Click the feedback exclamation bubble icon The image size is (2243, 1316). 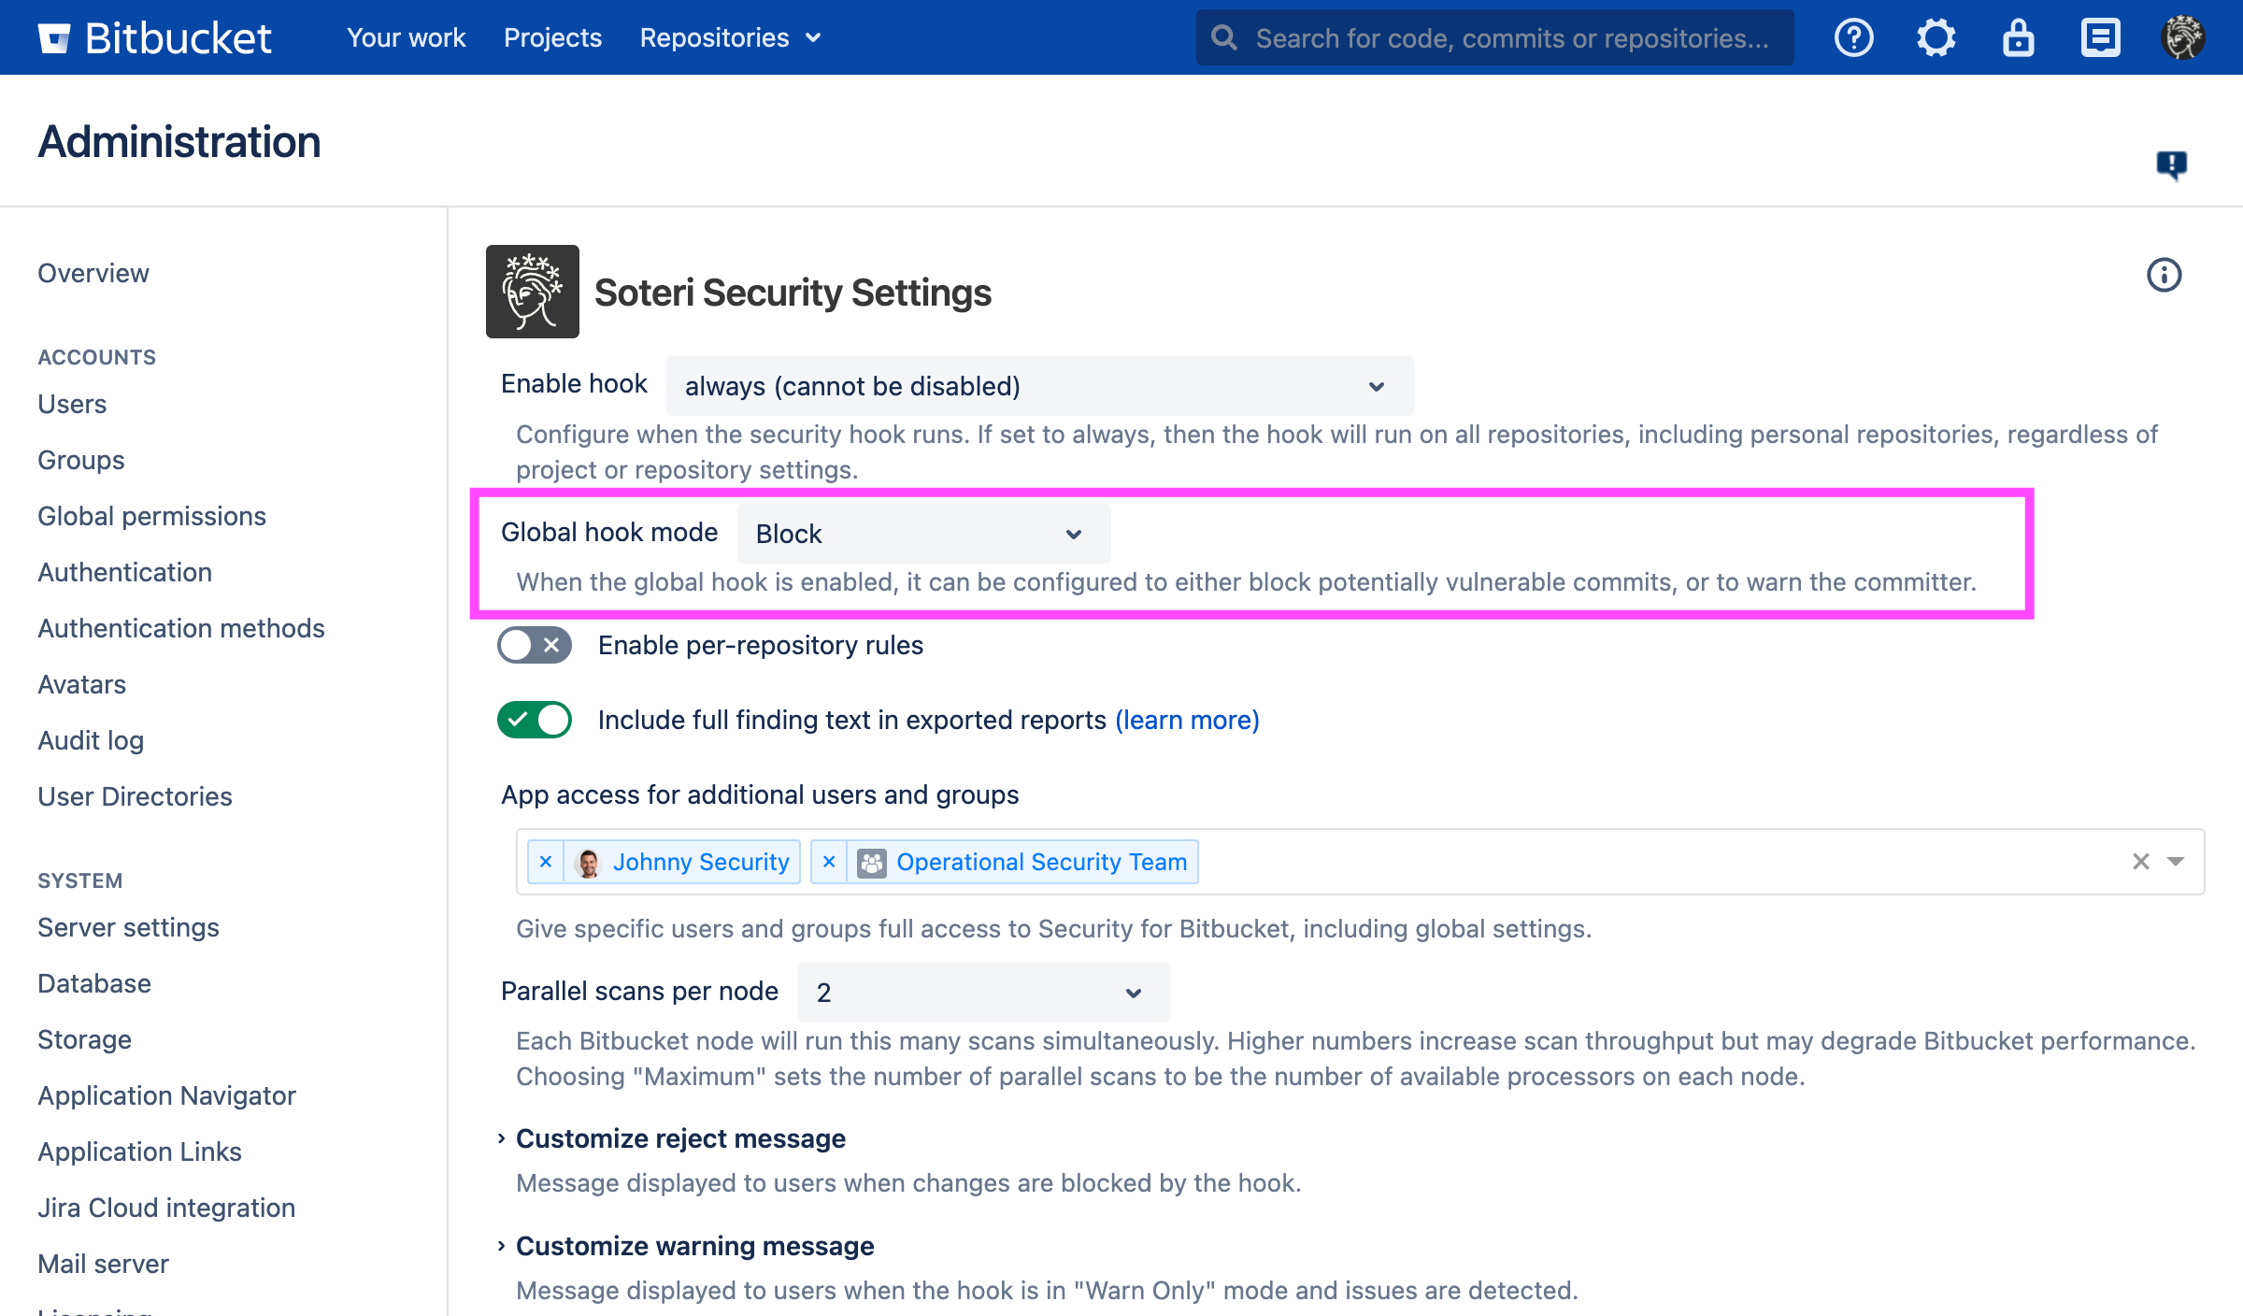(2171, 164)
